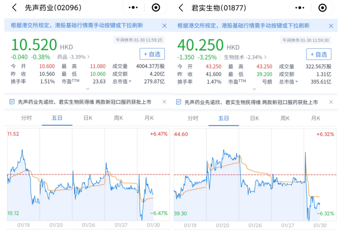Open news headline on 先声药业 page
The width and height of the screenshot is (340, 234).
pyautogui.click(x=85, y=102)
